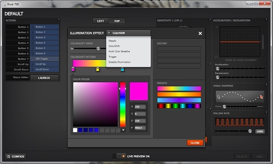The image size is (273, 164).
Task: Choose ColorShift in the effect list
Action: click(114, 46)
